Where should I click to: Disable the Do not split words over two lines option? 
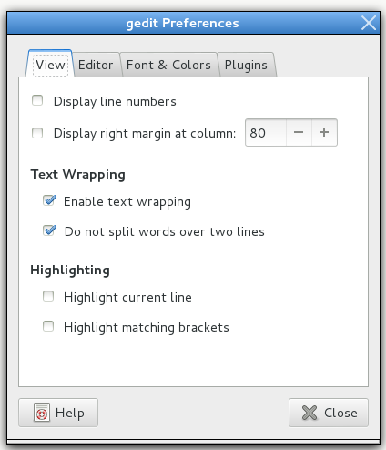click(x=49, y=230)
